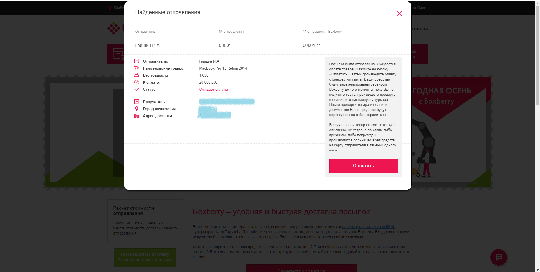This screenshot has width=540, height=272.
Task: Click the Boxberry shipment number starting 00001
Action: tap(311, 46)
